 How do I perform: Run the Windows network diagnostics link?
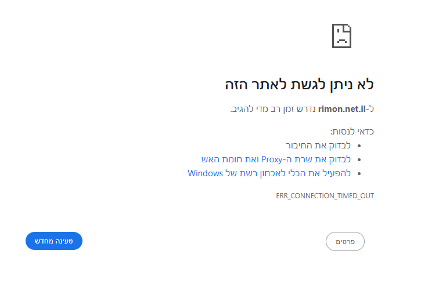click(x=269, y=173)
